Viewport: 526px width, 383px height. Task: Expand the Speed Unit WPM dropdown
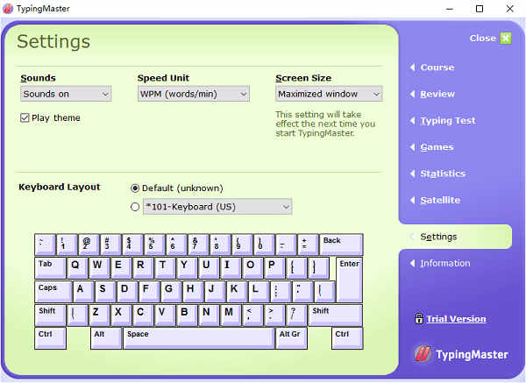coord(193,94)
